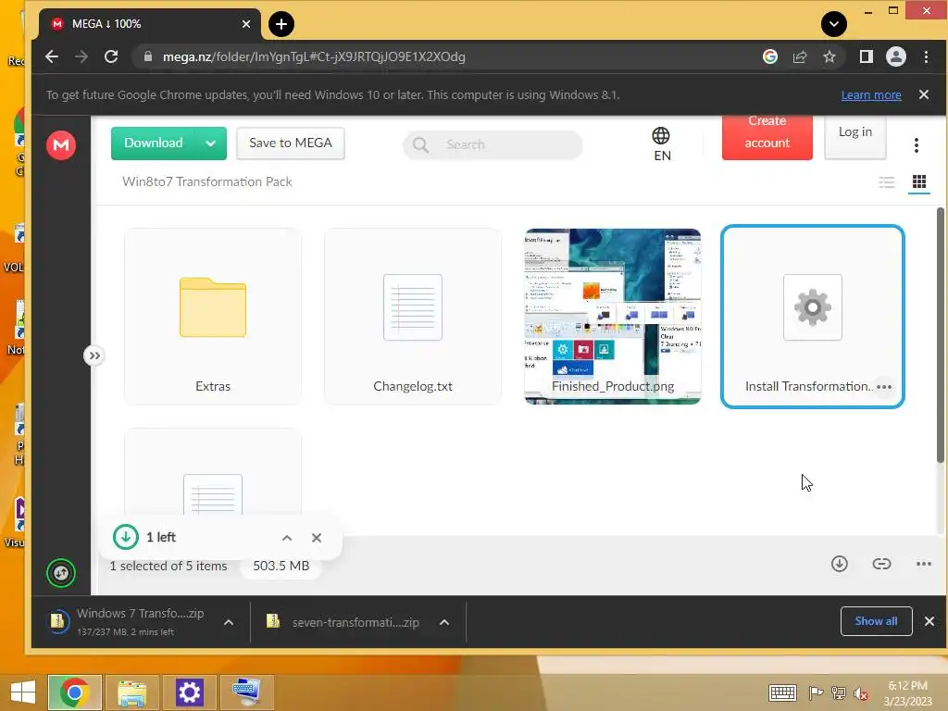Image resolution: width=948 pixels, height=711 pixels.
Task: Click the seven-transformati...zip download item
Action: pyautogui.click(x=343, y=622)
